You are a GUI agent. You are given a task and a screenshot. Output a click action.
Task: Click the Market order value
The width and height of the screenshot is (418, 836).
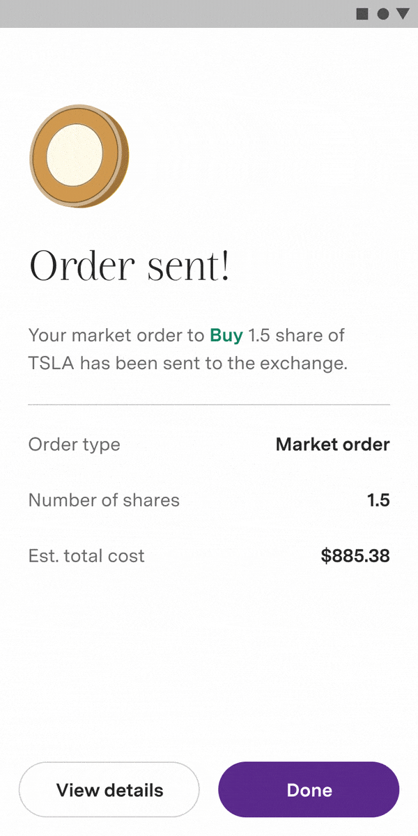(332, 444)
